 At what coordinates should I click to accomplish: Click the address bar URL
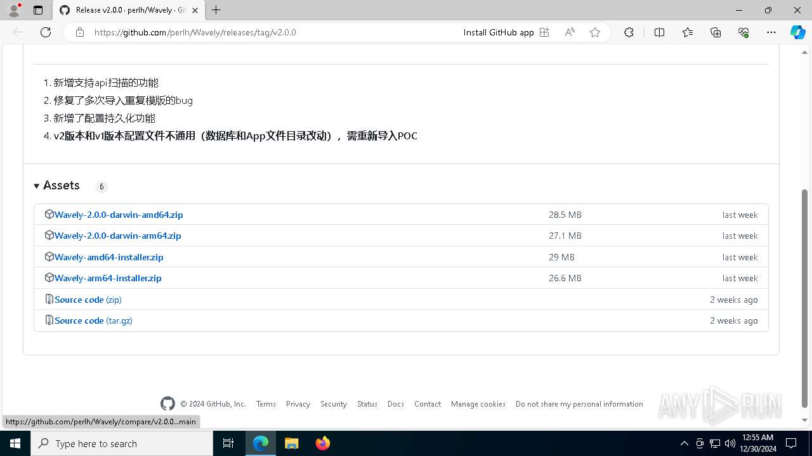pos(195,32)
